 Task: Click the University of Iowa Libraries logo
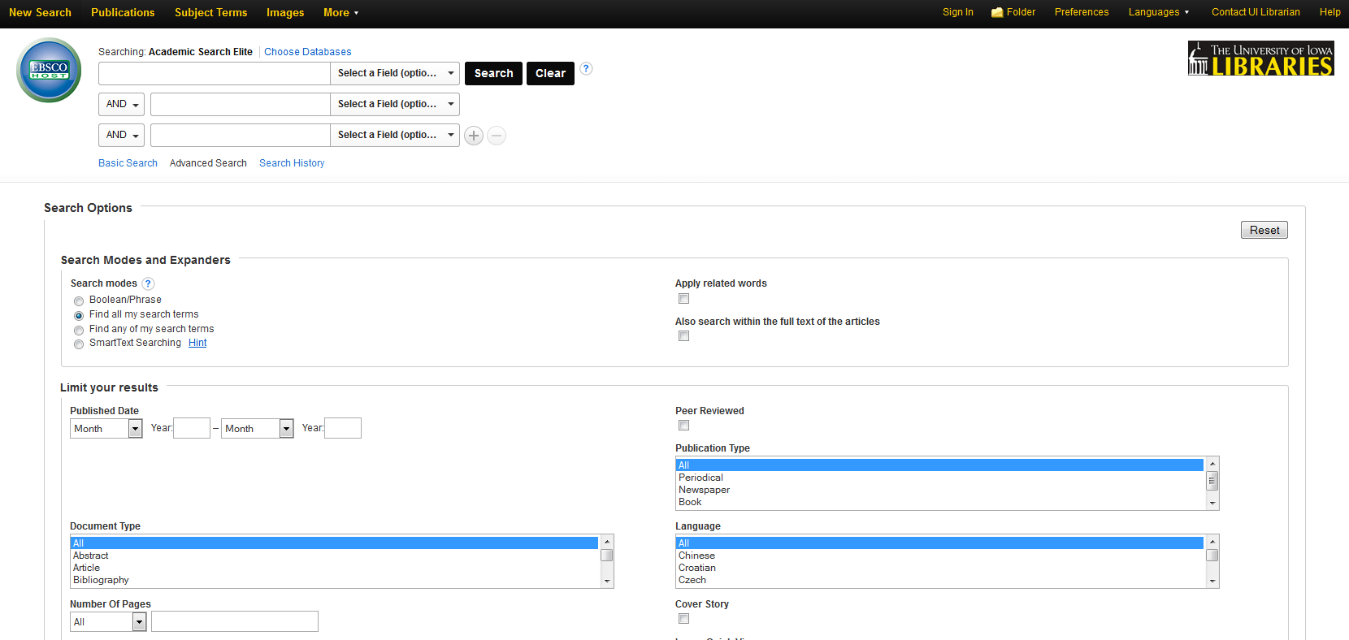click(x=1260, y=59)
